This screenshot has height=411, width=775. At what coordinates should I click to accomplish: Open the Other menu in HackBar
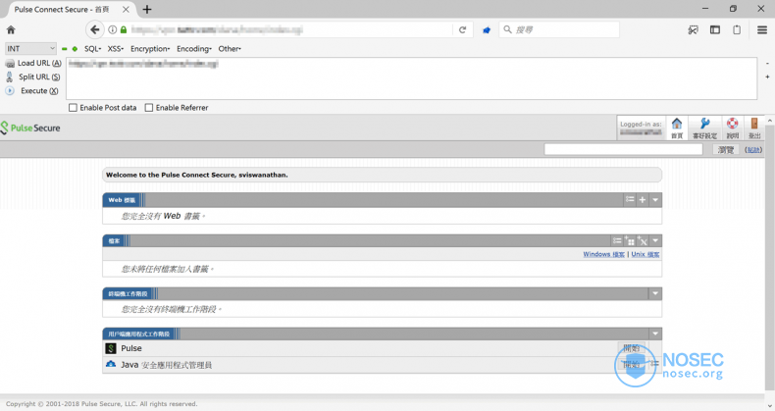click(x=230, y=49)
